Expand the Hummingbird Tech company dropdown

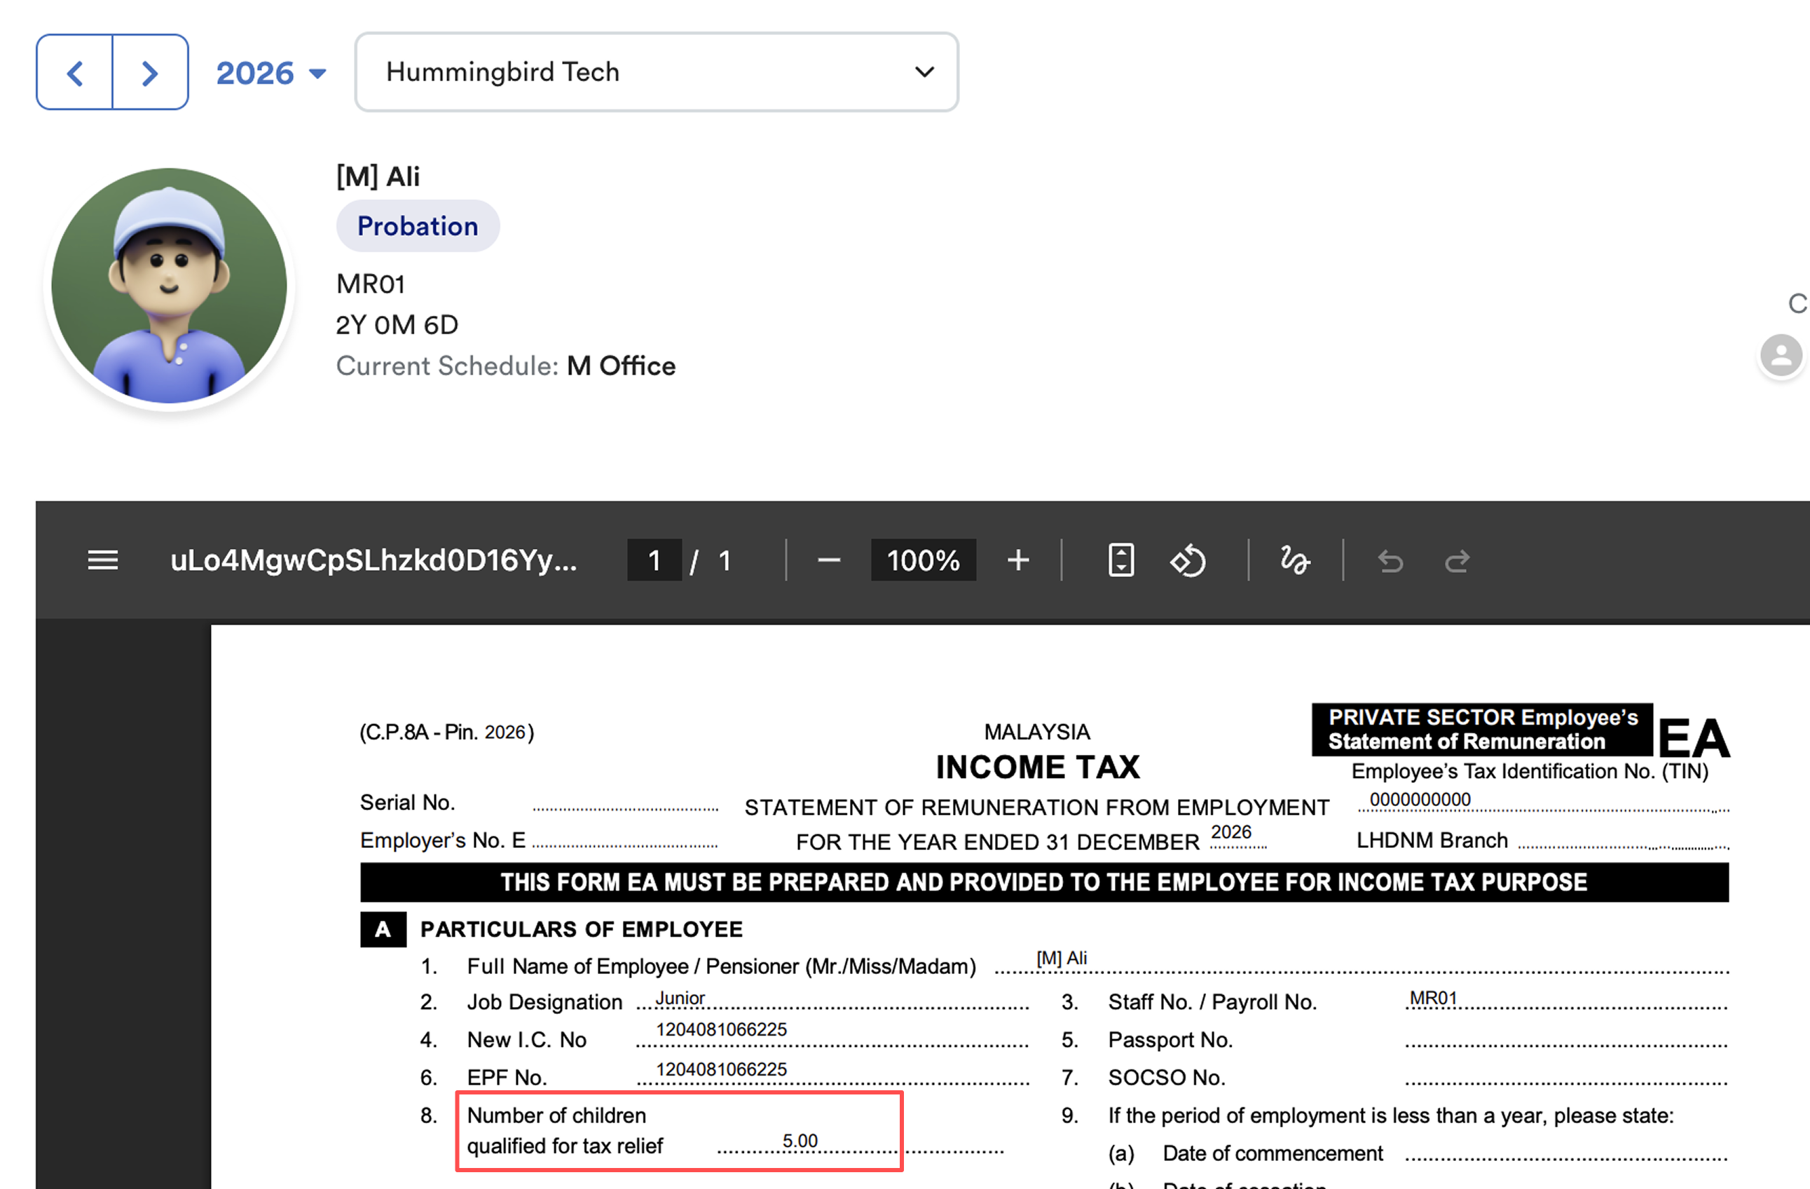(x=656, y=72)
